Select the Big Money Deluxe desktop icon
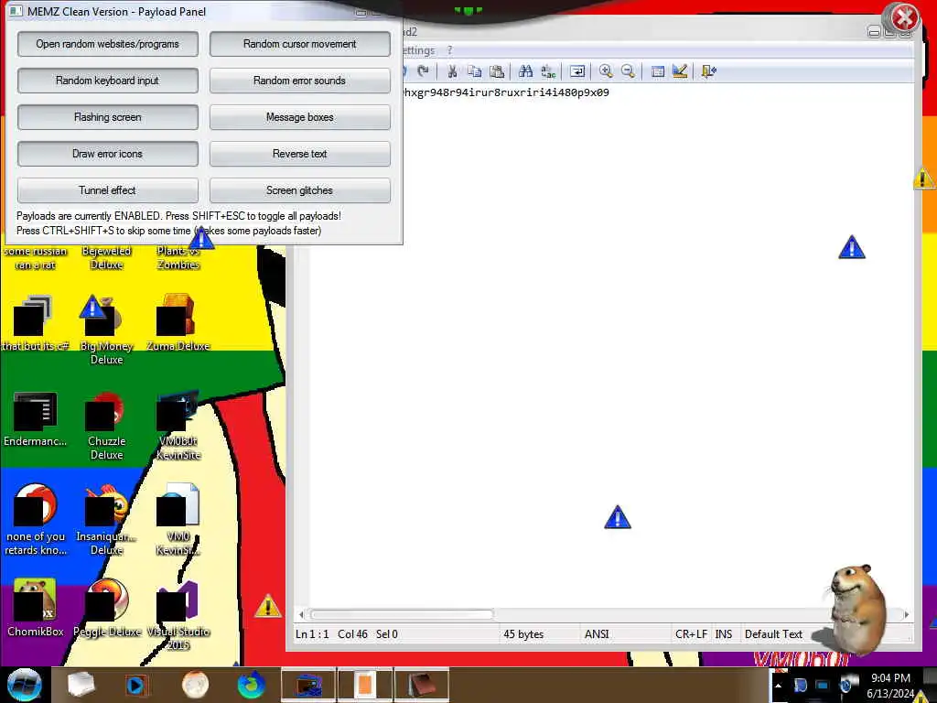The width and height of the screenshot is (937, 703). [106, 329]
